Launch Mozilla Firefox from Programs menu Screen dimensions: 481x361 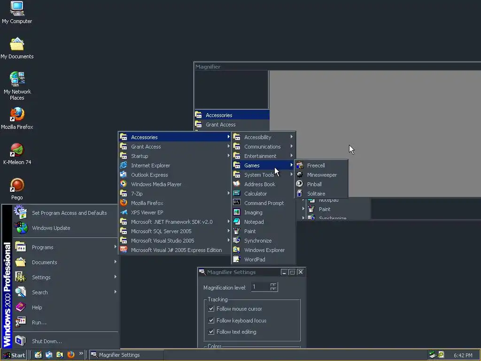[x=175, y=203]
